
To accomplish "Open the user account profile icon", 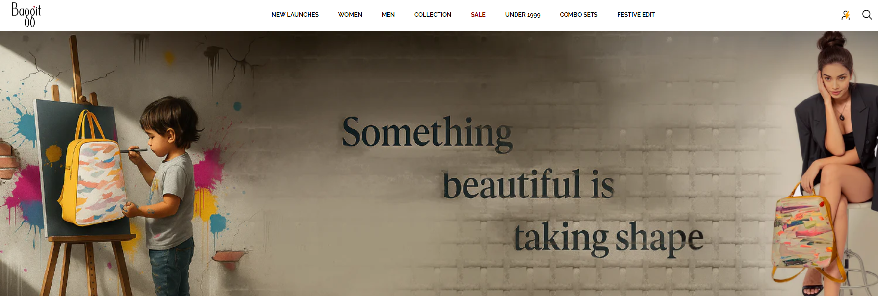I will tap(846, 15).
